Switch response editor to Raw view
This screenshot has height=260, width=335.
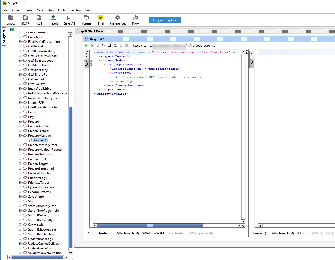[x=252, y=63]
